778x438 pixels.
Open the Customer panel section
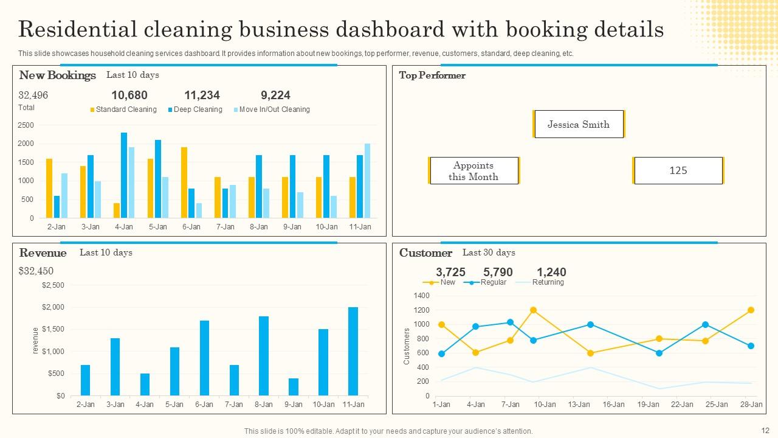425,253
